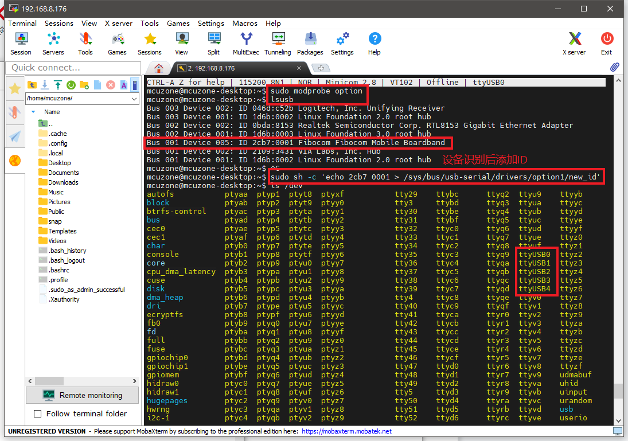Click the new file icon
The width and height of the screenshot is (628, 441).
coord(97,85)
